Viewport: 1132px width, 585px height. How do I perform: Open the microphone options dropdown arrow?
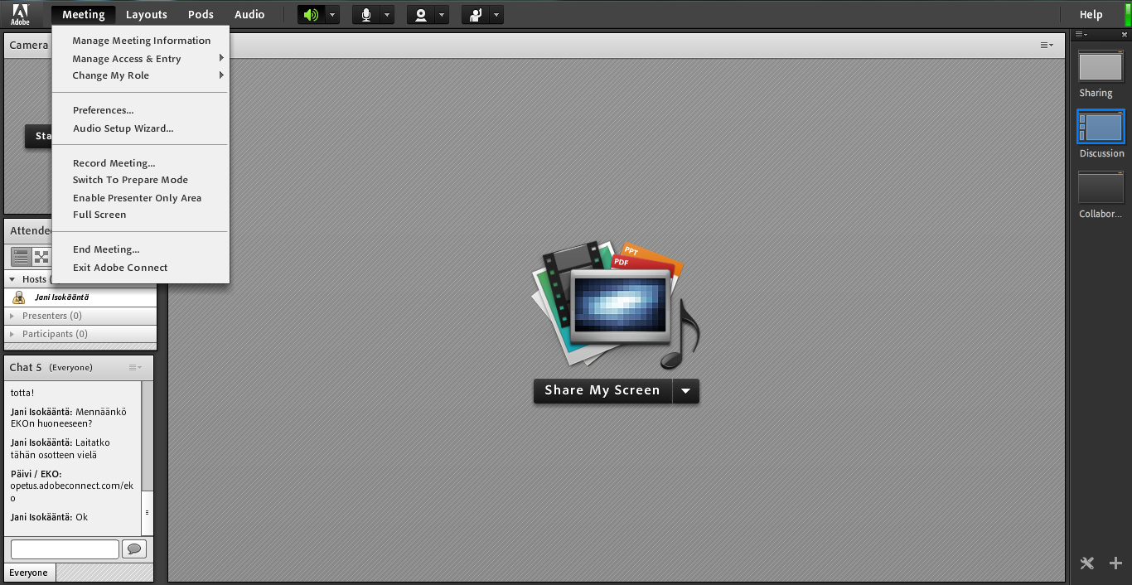coord(387,15)
